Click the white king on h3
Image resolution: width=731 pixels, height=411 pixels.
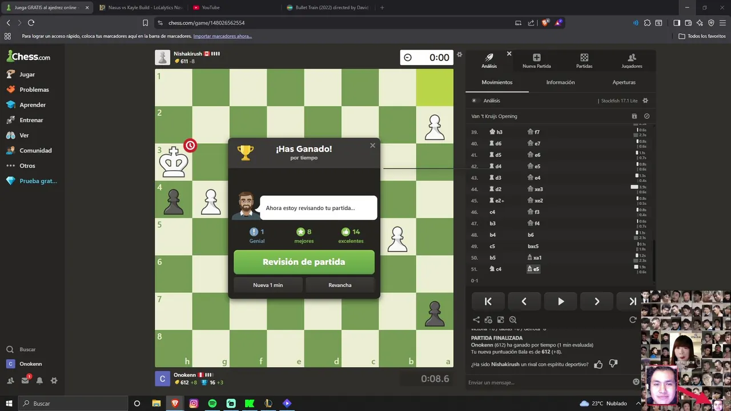[174, 162]
